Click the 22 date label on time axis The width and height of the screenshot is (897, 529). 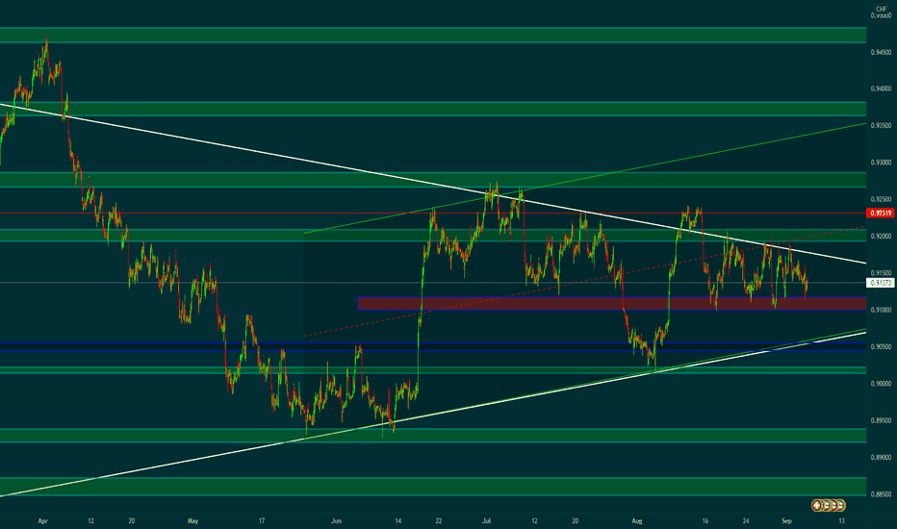tap(439, 521)
